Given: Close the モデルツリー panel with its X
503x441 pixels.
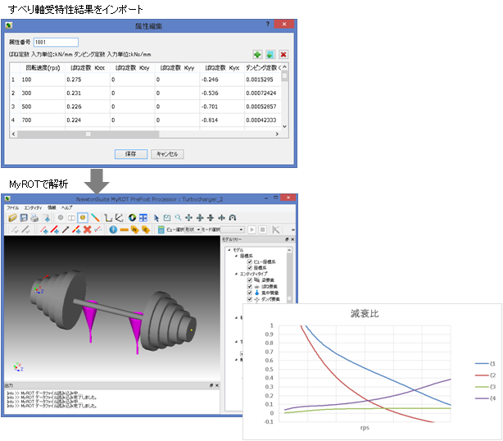Looking at the screenshot, I should point(292,239).
